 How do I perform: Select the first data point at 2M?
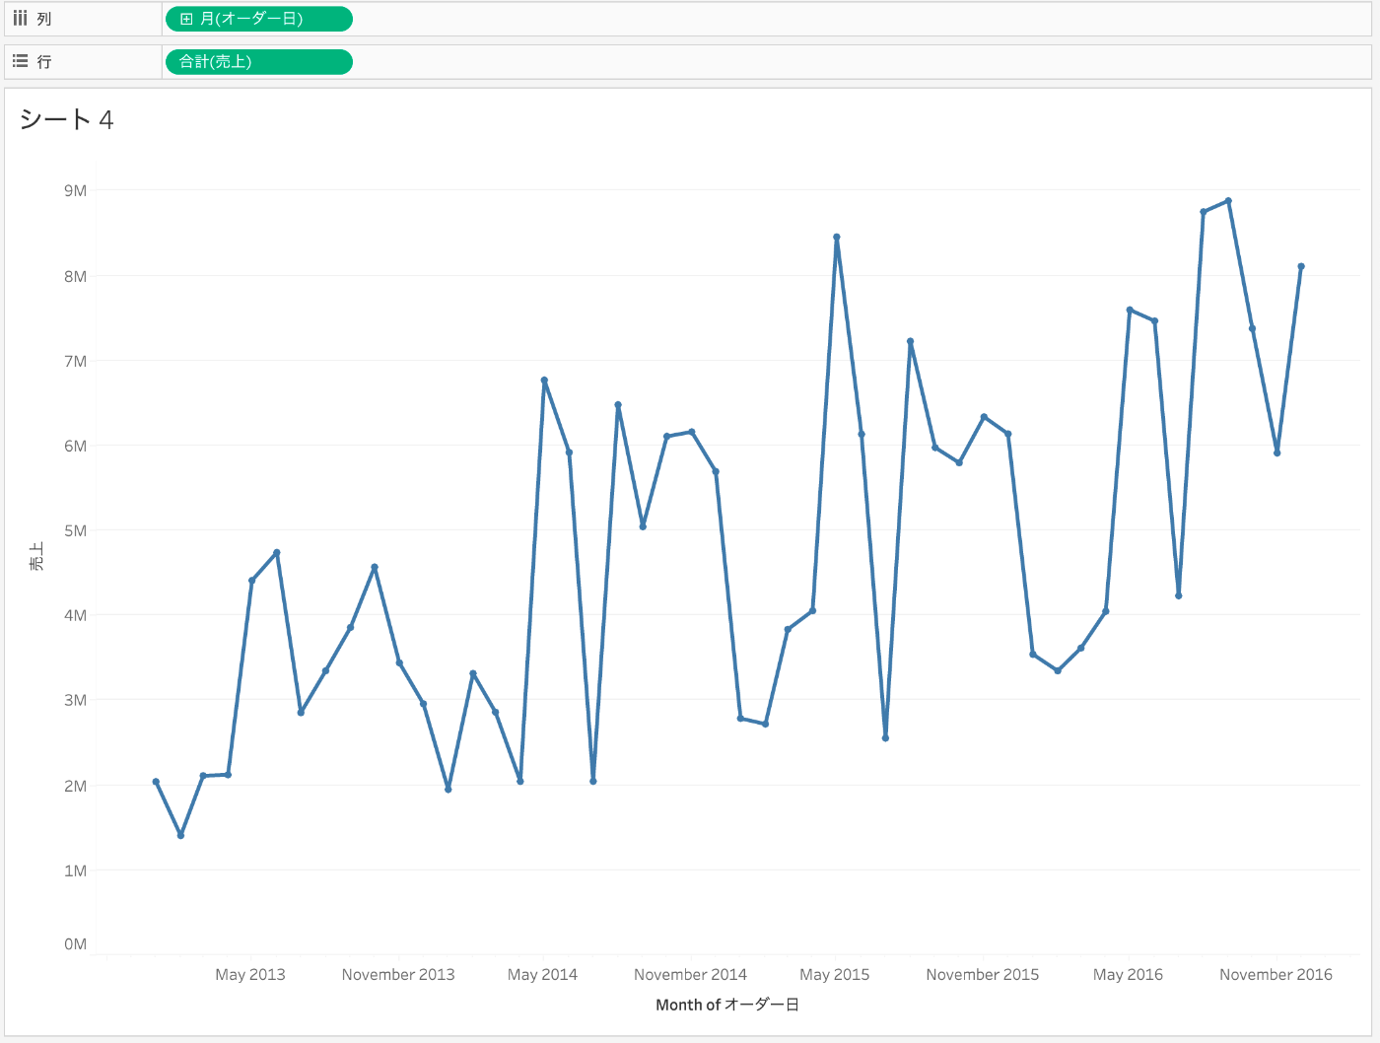pos(156,782)
